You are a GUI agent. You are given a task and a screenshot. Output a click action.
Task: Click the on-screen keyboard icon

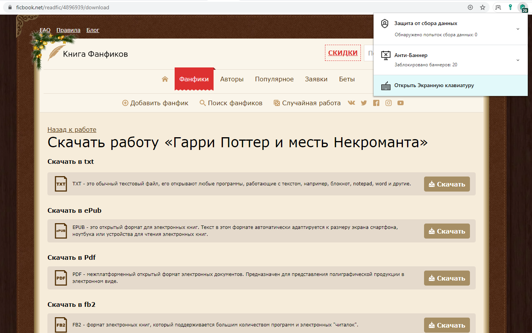click(x=386, y=86)
